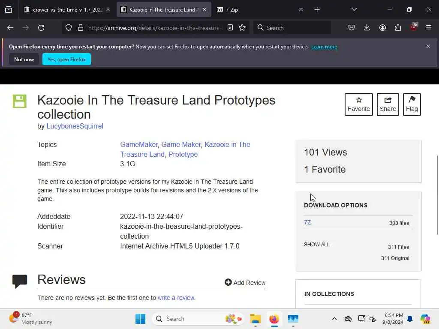This screenshot has width=439, height=329.
Task: Open the Extensions puzzle icon
Action: click(398, 28)
